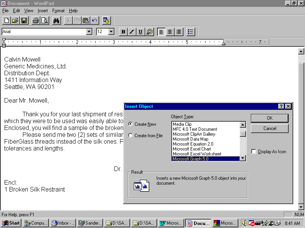Open the font size 12 dropdown
This screenshot has width=305, height=228.
click(x=111, y=32)
